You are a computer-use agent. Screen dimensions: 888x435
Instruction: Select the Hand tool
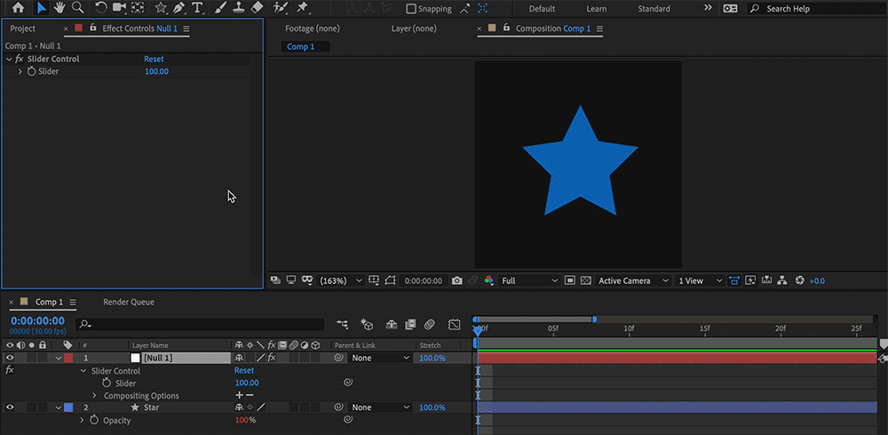59,8
